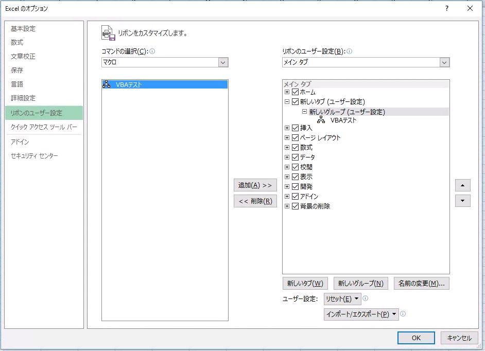Expand the 開発 tree node
This screenshot has height=351, width=485.
(x=287, y=186)
